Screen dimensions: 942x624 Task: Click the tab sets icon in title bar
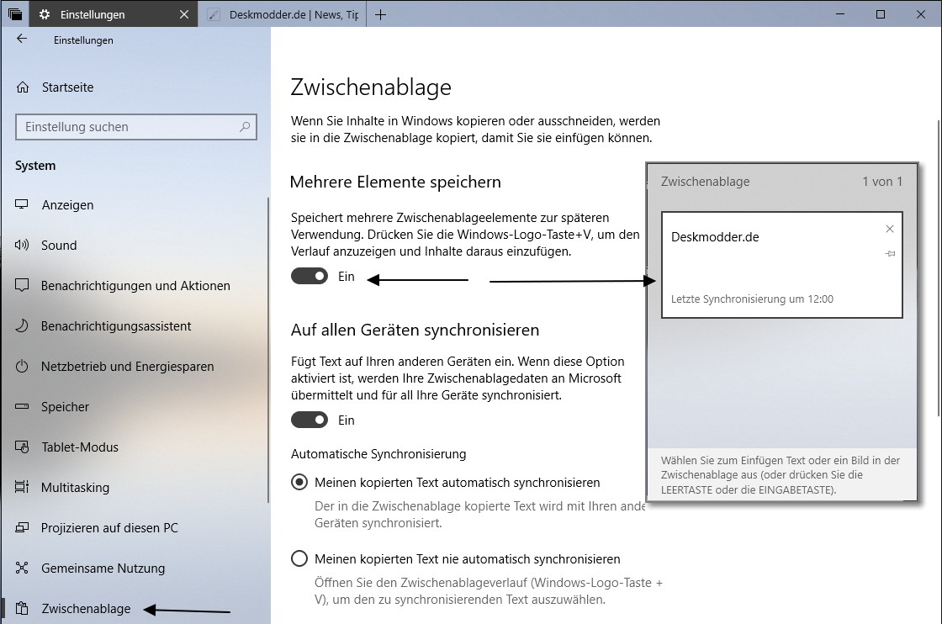coord(15,13)
